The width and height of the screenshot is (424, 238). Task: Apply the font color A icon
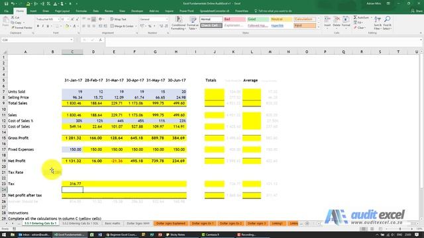click(75, 26)
